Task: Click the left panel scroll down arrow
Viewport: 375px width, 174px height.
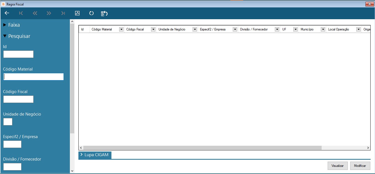Action: tap(72, 171)
